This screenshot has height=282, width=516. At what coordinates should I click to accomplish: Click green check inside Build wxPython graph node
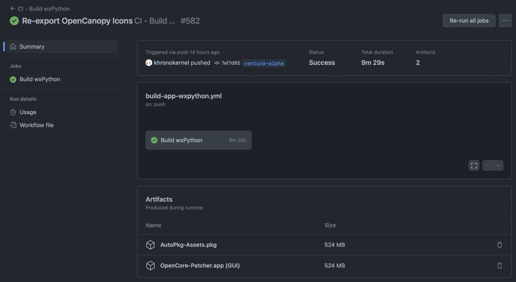(x=154, y=140)
